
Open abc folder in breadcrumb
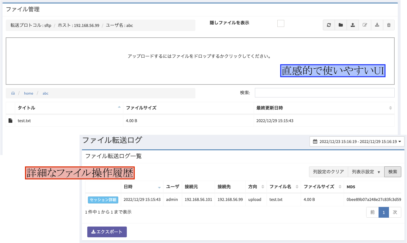coord(46,93)
